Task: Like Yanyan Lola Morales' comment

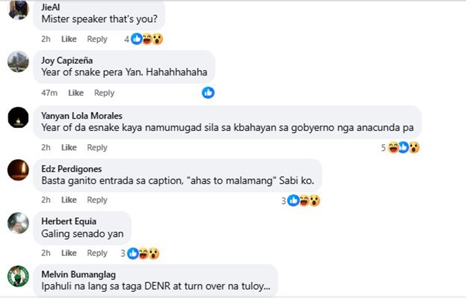Action: [x=69, y=148]
